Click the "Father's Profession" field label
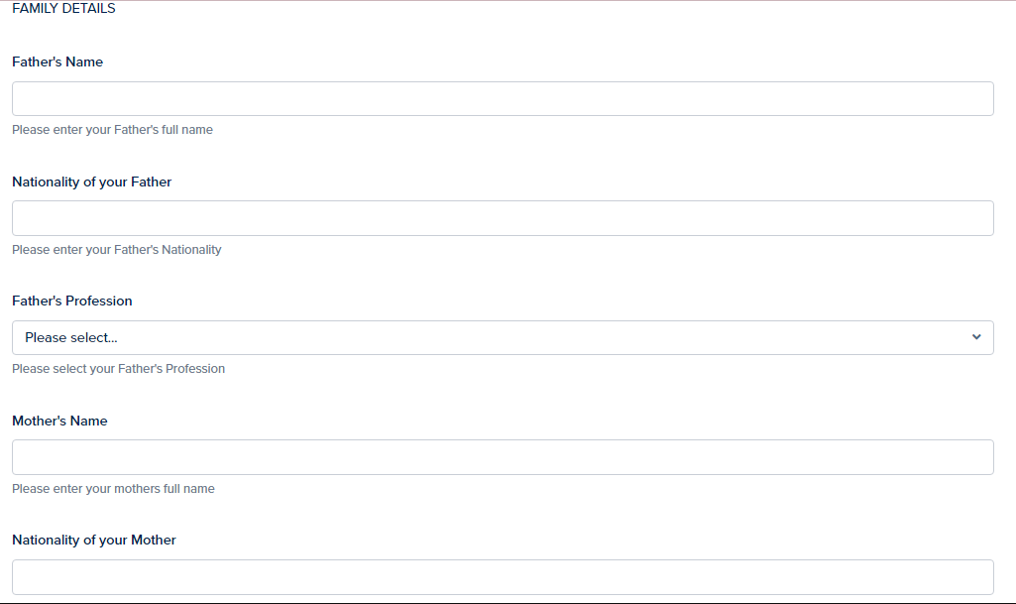This screenshot has height=604, width=1016. point(71,301)
